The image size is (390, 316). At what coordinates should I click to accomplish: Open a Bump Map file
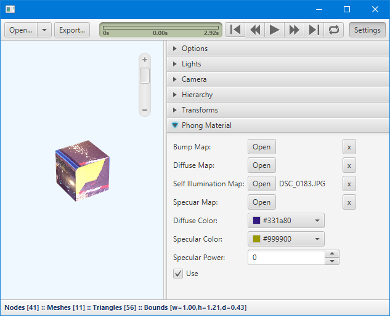coord(262,147)
